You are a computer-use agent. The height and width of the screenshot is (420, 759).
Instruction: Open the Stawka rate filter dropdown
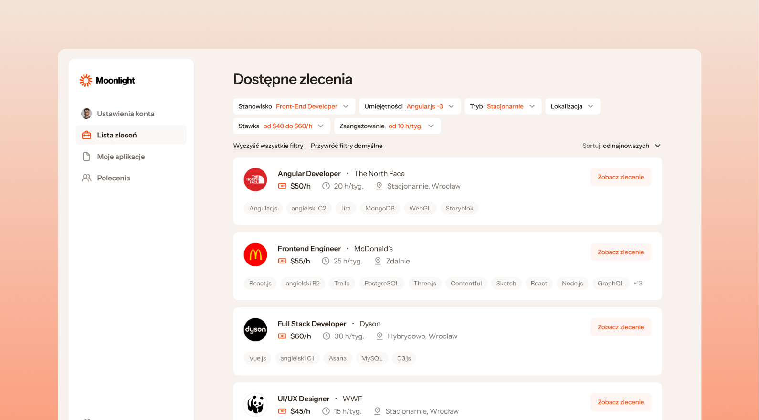click(x=282, y=126)
